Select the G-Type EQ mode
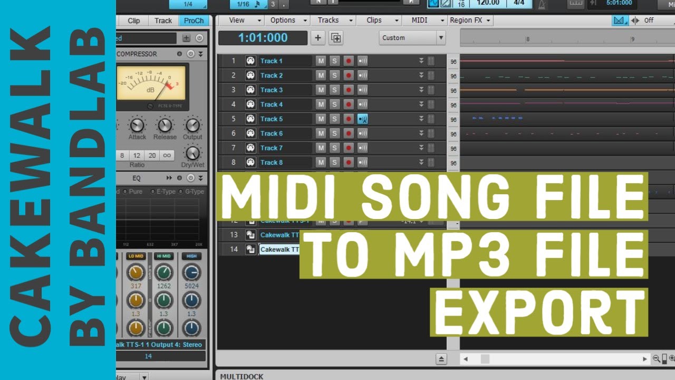Screen dimensions: 675x380 (x=191, y=192)
